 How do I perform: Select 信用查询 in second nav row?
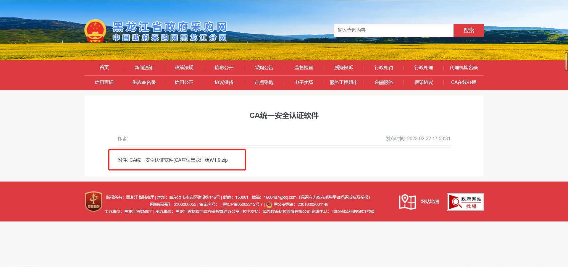coord(104,82)
